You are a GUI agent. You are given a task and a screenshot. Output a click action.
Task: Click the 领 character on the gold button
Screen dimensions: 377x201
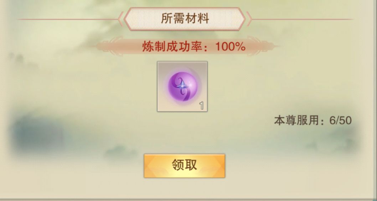click(178, 165)
